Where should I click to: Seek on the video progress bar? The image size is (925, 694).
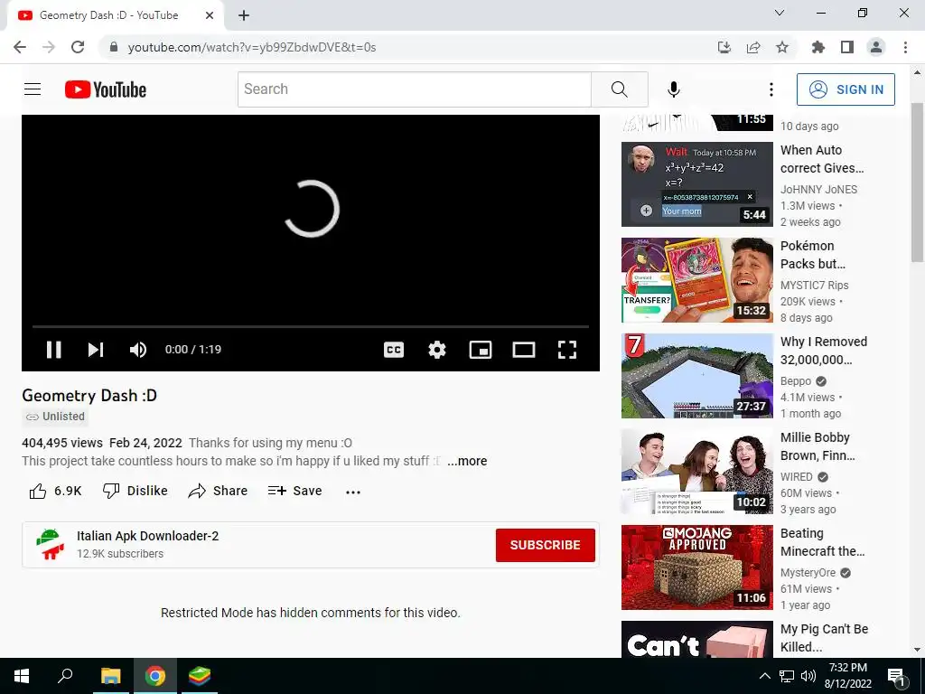point(311,326)
